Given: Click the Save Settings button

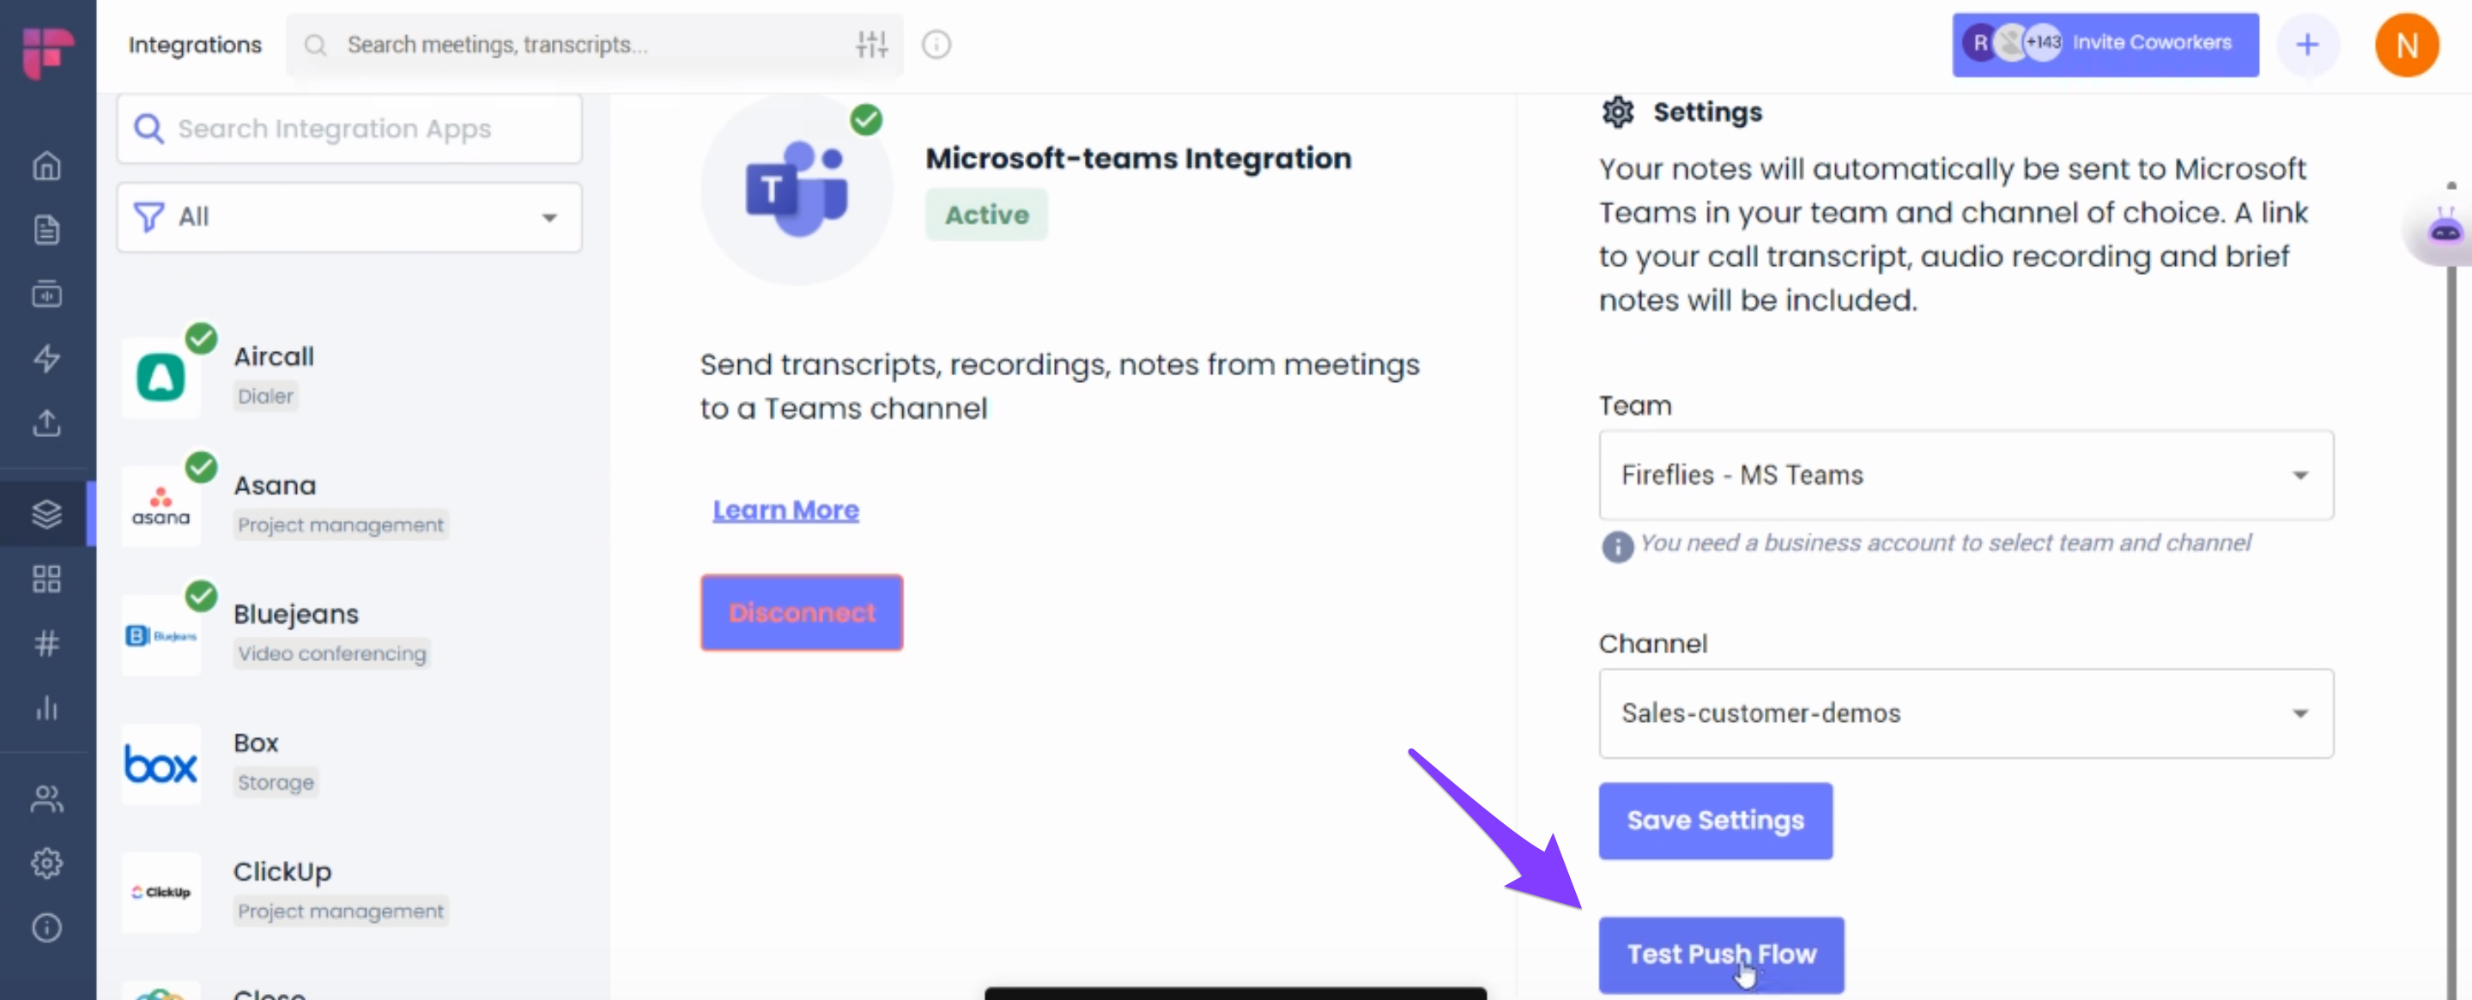Looking at the screenshot, I should [1715, 821].
